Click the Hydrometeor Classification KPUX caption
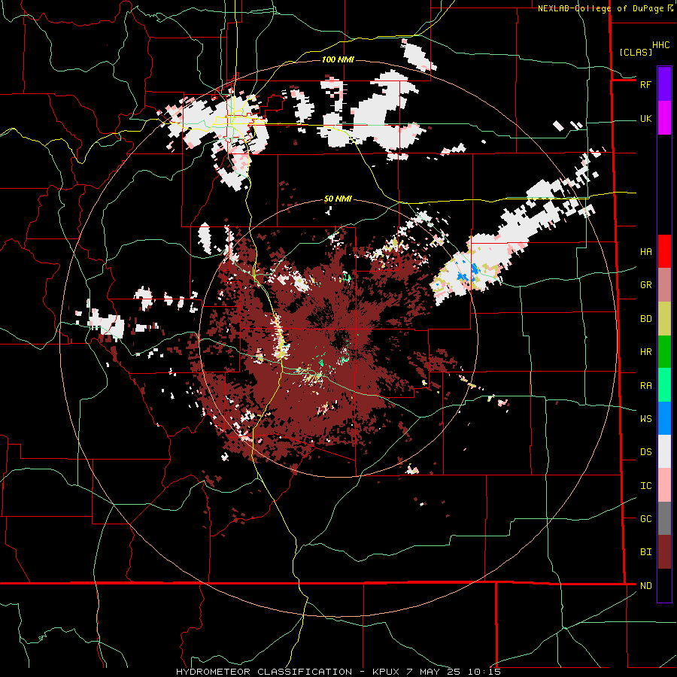This screenshot has width=677, height=677. click(338, 672)
